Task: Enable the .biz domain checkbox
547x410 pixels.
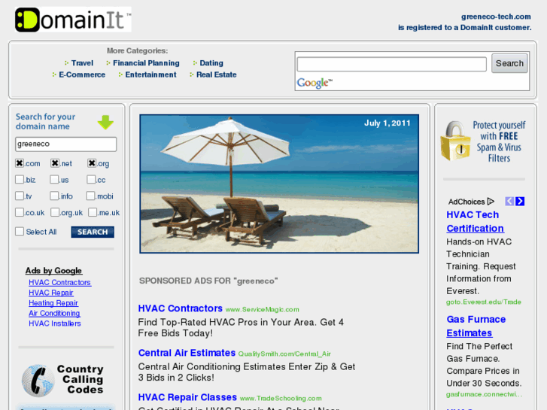Action: pyautogui.click(x=20, y=179)
